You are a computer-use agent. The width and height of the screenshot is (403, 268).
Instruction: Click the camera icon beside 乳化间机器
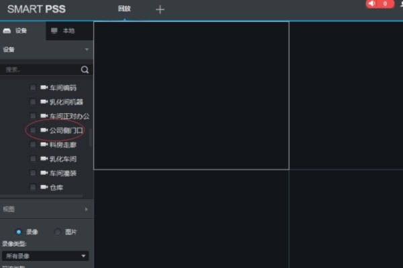44,102
